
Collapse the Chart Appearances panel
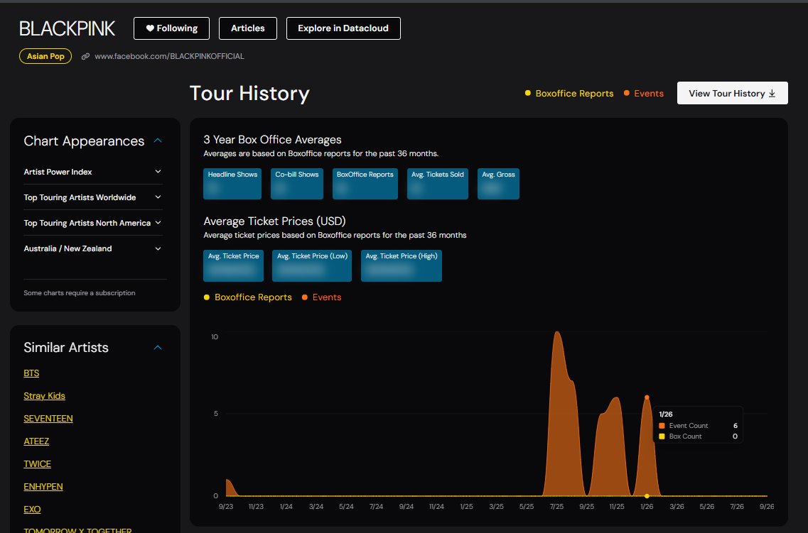coord(158,141)
